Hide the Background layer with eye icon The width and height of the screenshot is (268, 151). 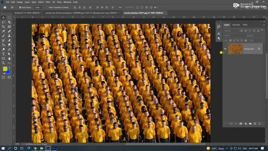click(225, 49)
